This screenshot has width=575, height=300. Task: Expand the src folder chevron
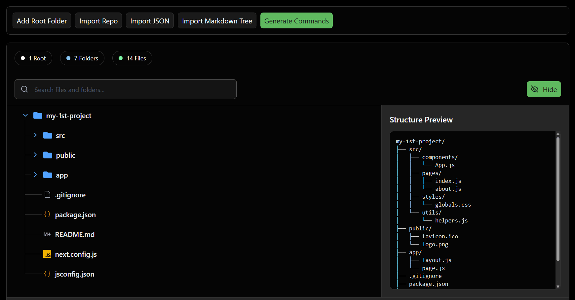pyautogui.click(x=35, y=135)
